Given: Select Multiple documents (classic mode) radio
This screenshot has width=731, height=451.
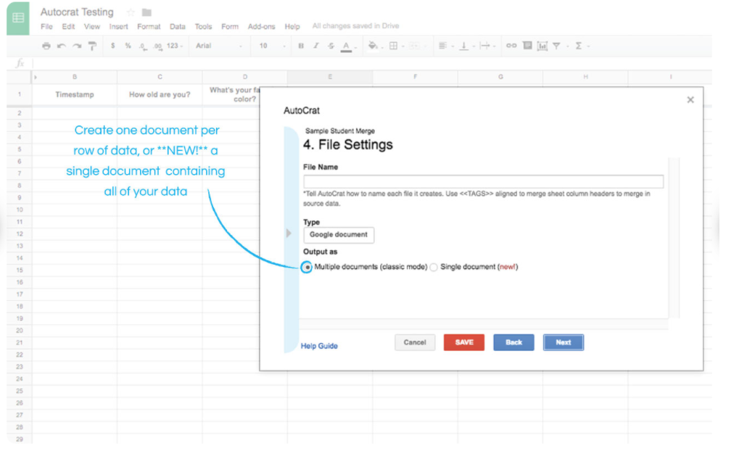Looking at the screenshot, I should (x=306, y=268).
